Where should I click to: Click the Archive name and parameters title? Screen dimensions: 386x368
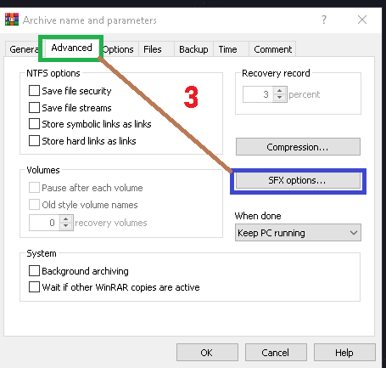[x=90, y=20]
